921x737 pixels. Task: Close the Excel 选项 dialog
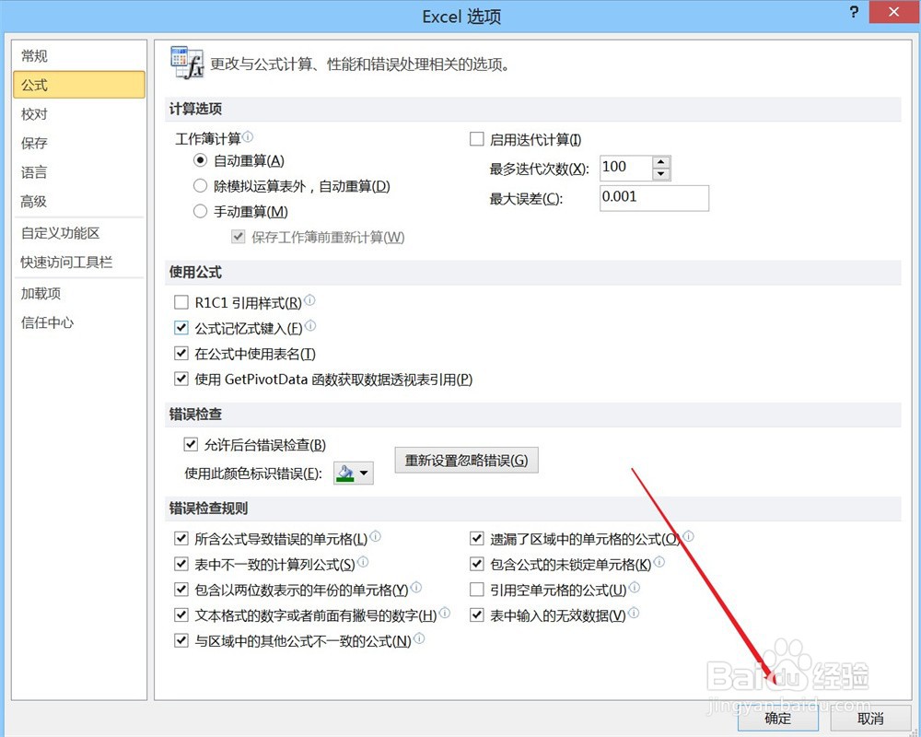[x=893, y=12]
